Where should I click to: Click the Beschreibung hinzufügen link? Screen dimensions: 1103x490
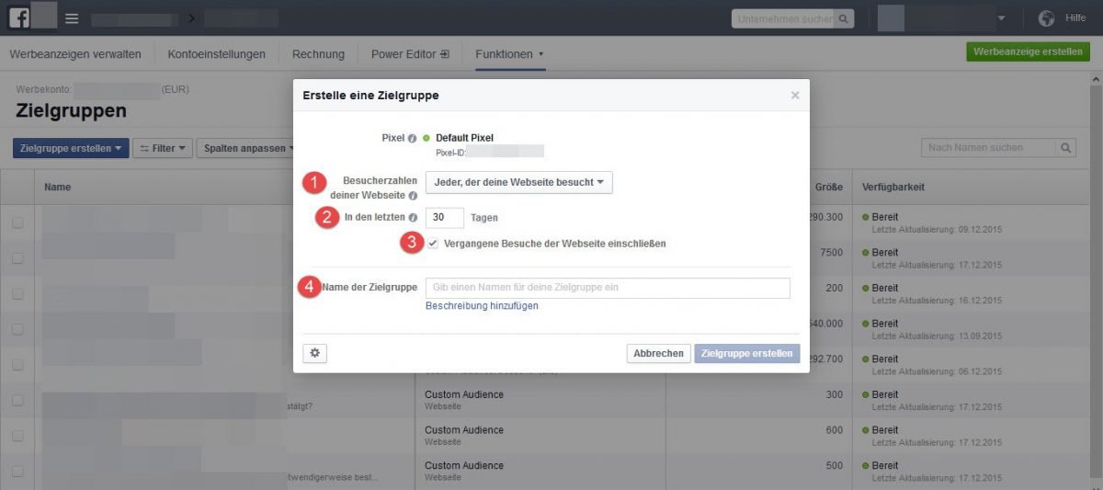click(x=482, y=306)
